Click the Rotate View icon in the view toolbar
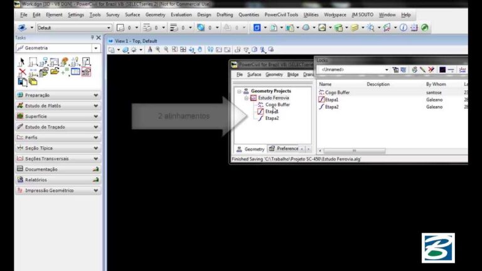This screenshot has width=482, height=271. tap(191, 50)
